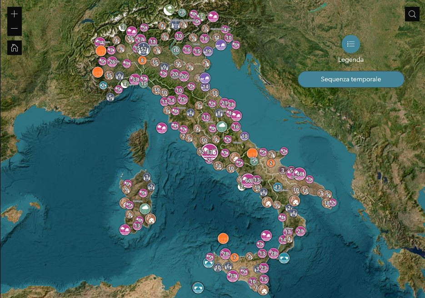Open the search tool at top right
This screenshot has height=298, width=425.
(412, 14)
